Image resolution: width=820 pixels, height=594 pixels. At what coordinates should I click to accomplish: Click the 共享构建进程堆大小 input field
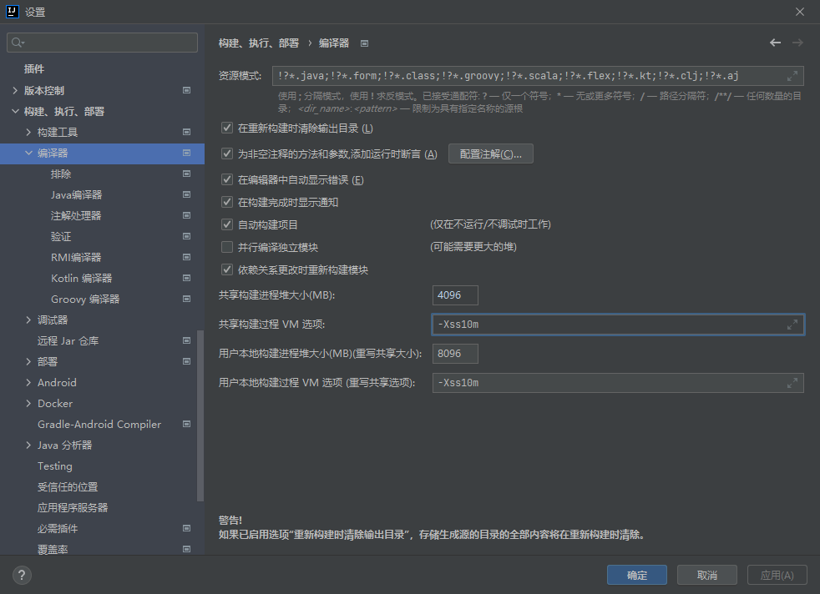click(x=456, y=295)
